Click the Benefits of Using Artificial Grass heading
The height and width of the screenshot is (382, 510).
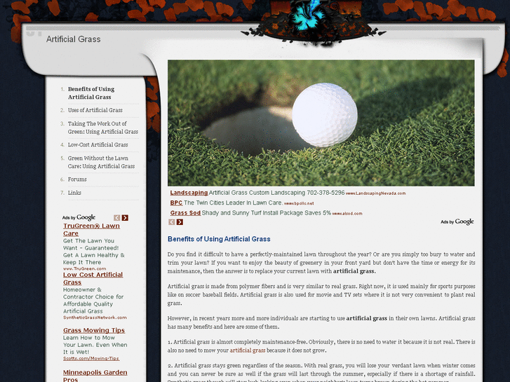pos(219,239)
